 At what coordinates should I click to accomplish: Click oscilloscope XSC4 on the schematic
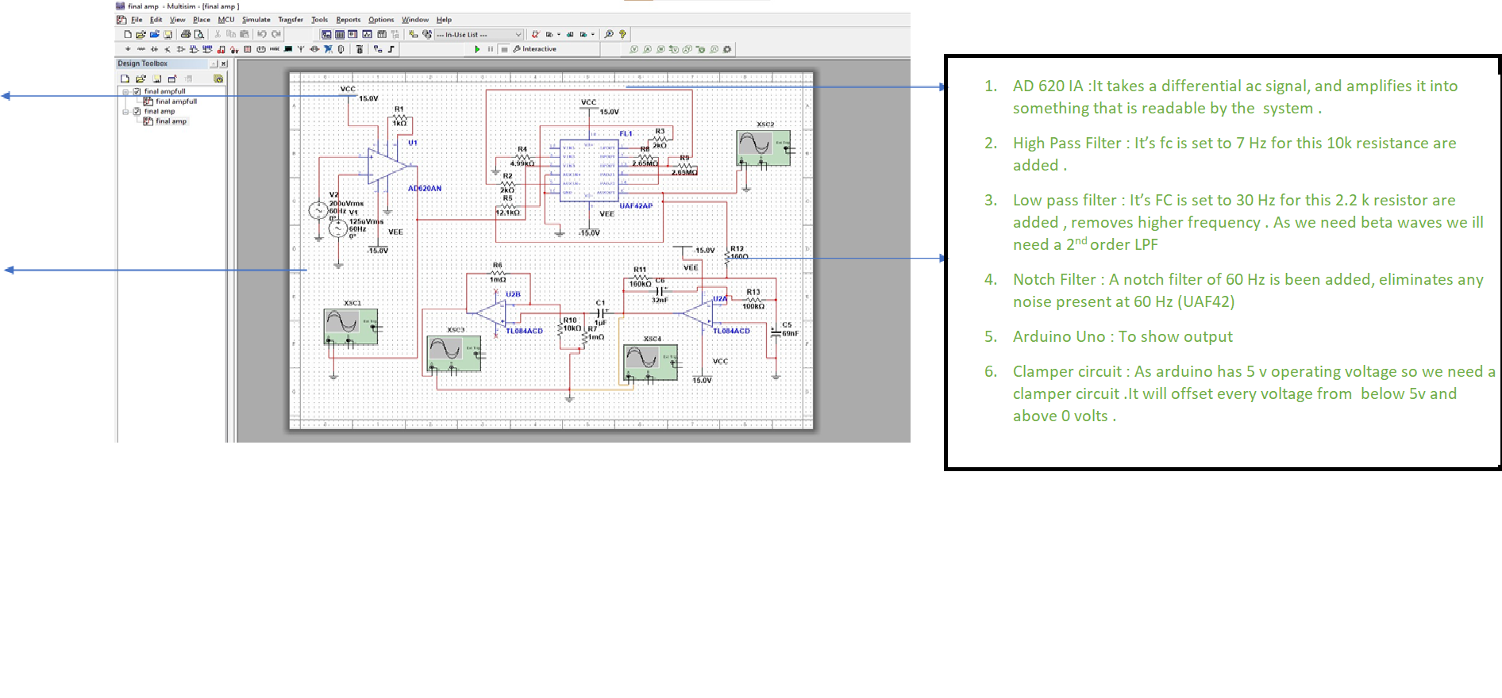[650, 362]
